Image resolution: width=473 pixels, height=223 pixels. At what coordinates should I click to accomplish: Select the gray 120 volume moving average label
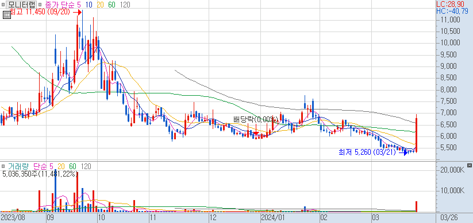point(86,166)
